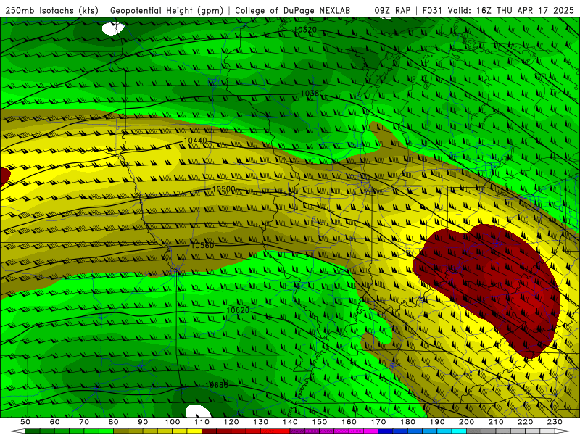Click the 140 value on the color scale

pos(290,422)
